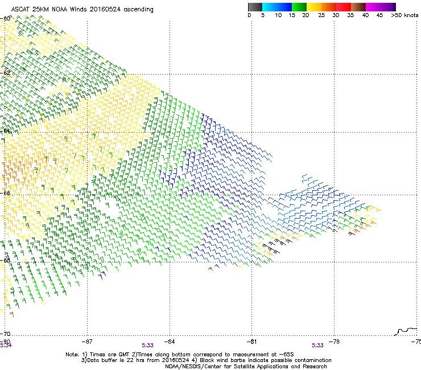Click the note 'Data buffer is 22 hrs'
421x370 pixels.
[115, 360]
